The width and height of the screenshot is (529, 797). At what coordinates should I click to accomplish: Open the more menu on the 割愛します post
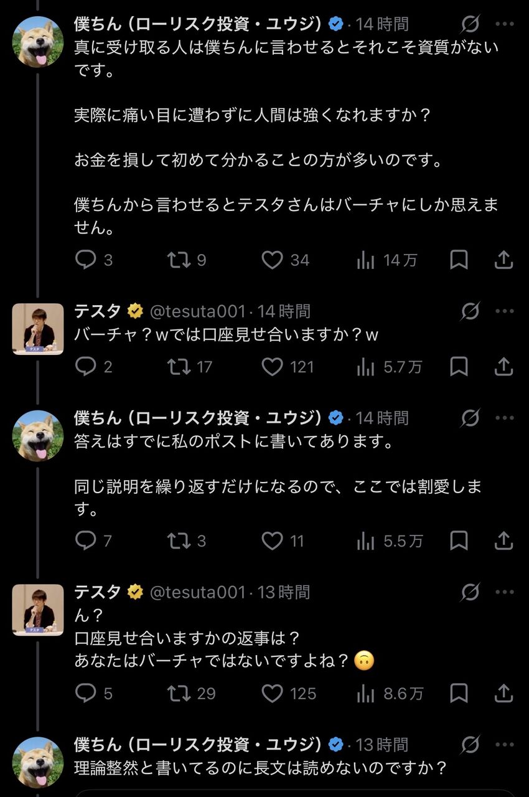(x=504, y=418)
